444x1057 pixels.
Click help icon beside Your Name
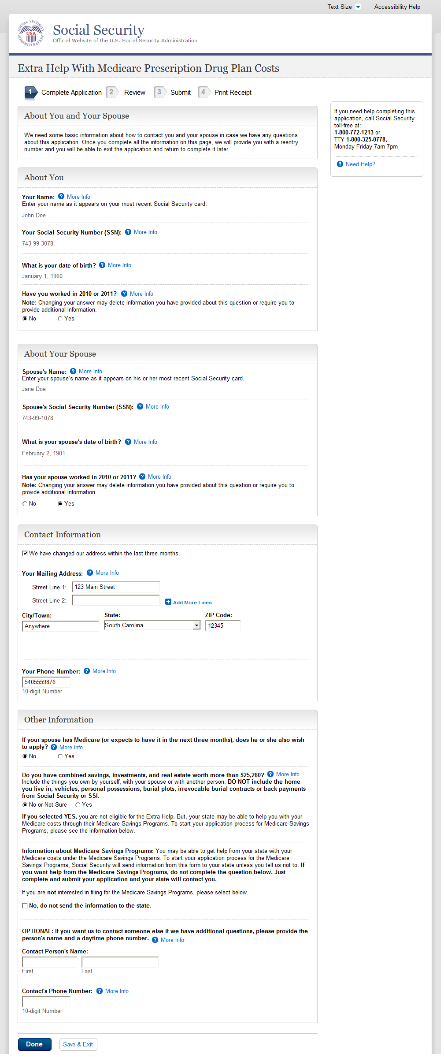point(61,197)
